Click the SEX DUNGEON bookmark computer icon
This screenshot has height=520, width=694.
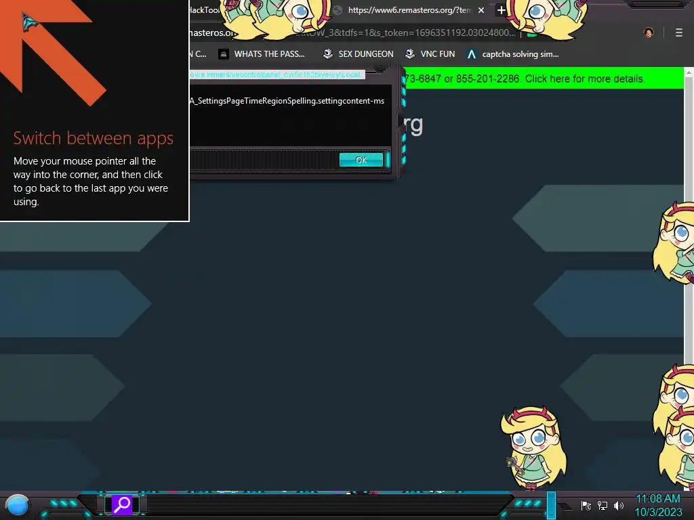pyautogui.click(x=327, y=54)
